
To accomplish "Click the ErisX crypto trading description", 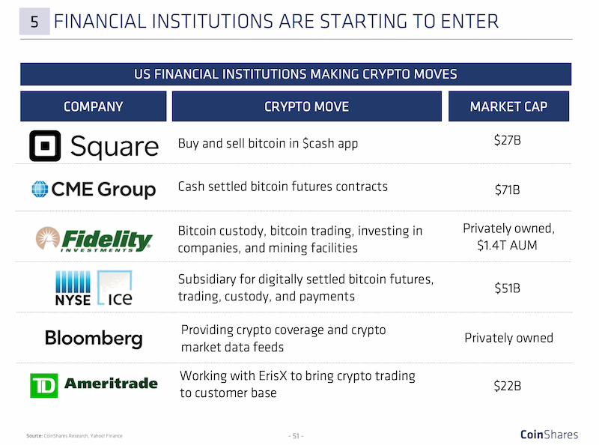I will click(297, 384).
